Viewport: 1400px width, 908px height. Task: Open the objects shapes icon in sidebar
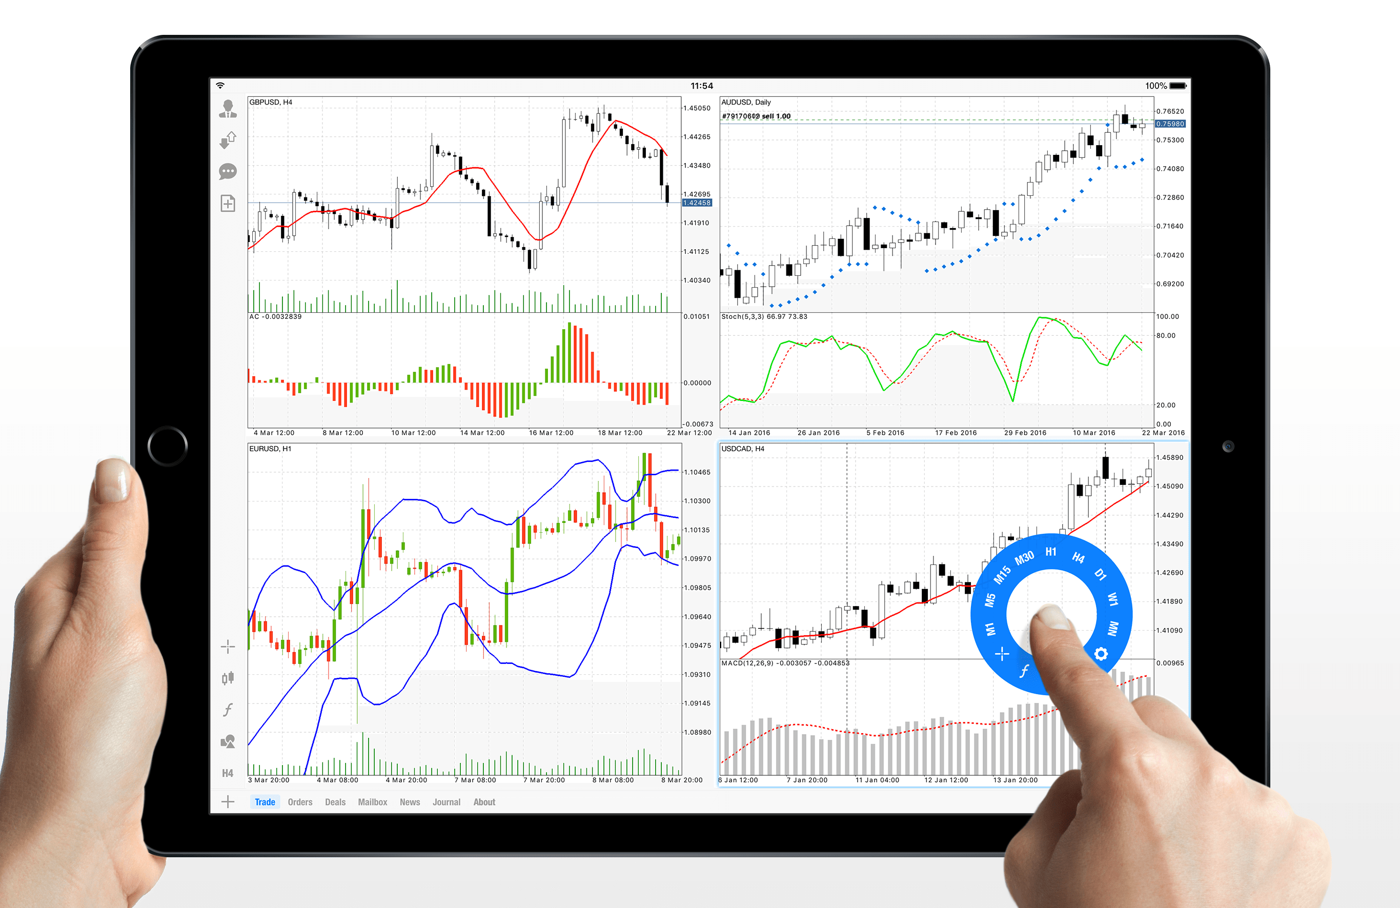click(228, 741)
